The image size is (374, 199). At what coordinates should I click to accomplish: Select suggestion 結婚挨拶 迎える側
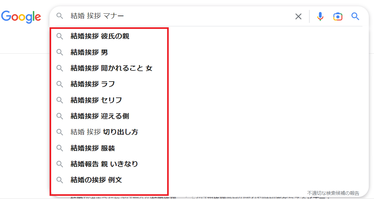point(100,116)
